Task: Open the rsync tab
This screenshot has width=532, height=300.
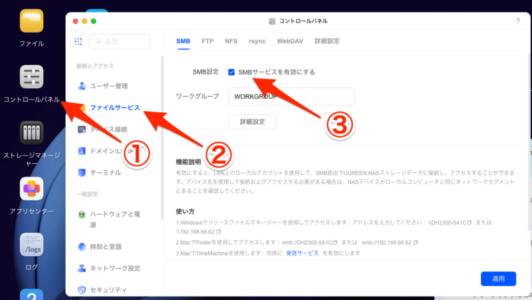Action: pos(257,41)
